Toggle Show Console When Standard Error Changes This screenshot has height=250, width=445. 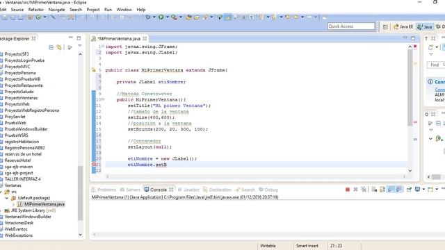398,190
